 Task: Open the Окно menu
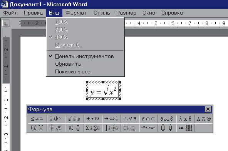[149, 13]
